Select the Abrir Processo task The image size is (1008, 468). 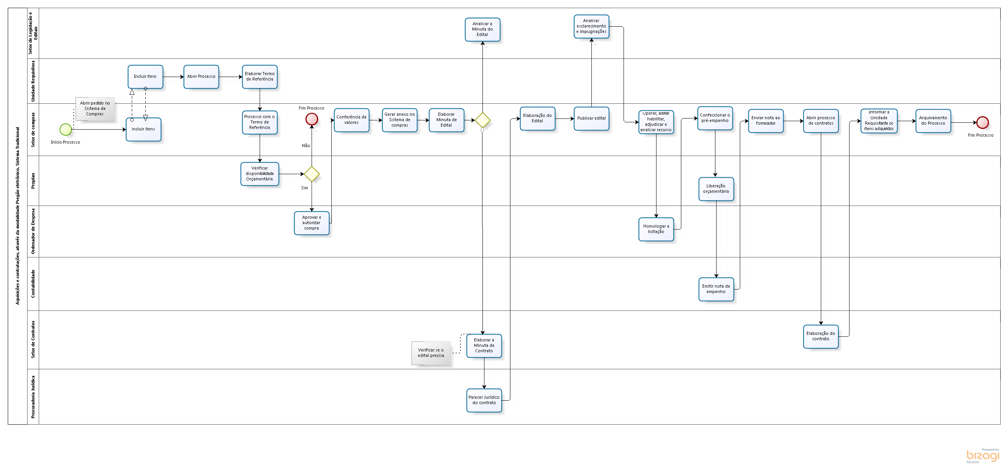click(x=201, y=77)
